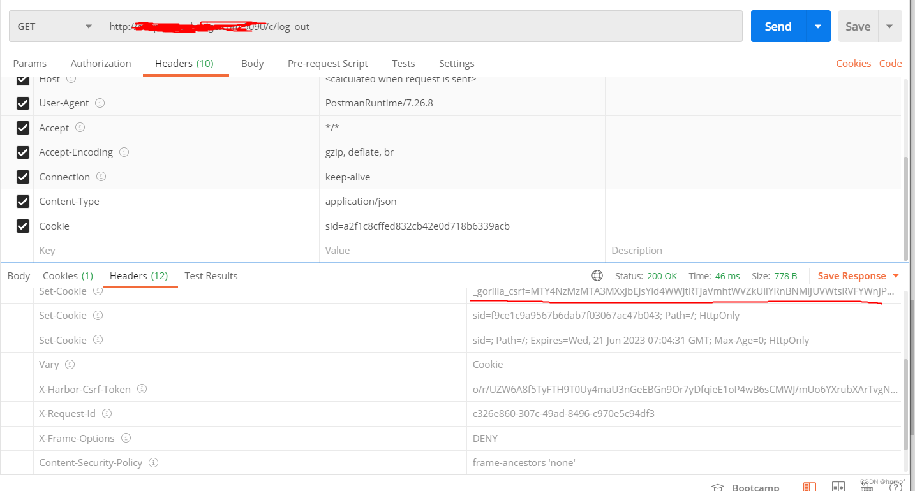Click the info icon beside X-Frame-Options
915x491 pixels.
click(126, 438)
